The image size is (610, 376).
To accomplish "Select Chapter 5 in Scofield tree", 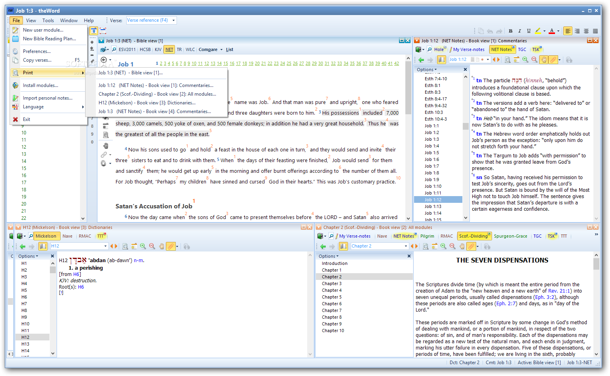I will (x=332, y=297).
